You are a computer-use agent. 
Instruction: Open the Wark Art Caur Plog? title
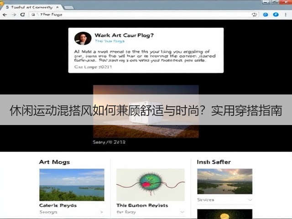click(124, 35)
